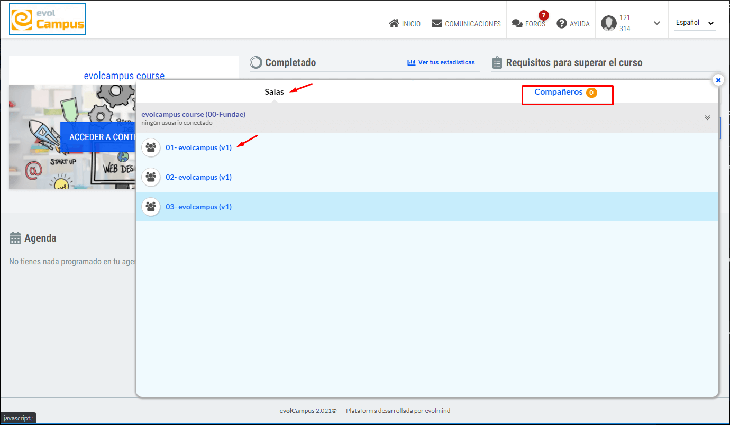Click the user name 121 314
Image resolution: width=730 pixels, height=425 pixels.
click(x=625, y=23)
